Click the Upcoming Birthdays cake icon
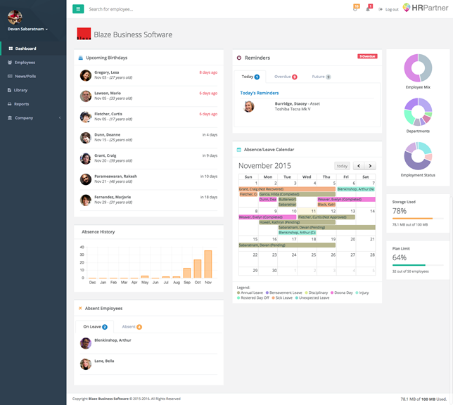Screen dimensions: 453x405 point(81,58)
